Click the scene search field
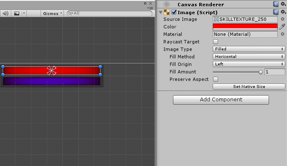287x166 pixels. (109, 13)
